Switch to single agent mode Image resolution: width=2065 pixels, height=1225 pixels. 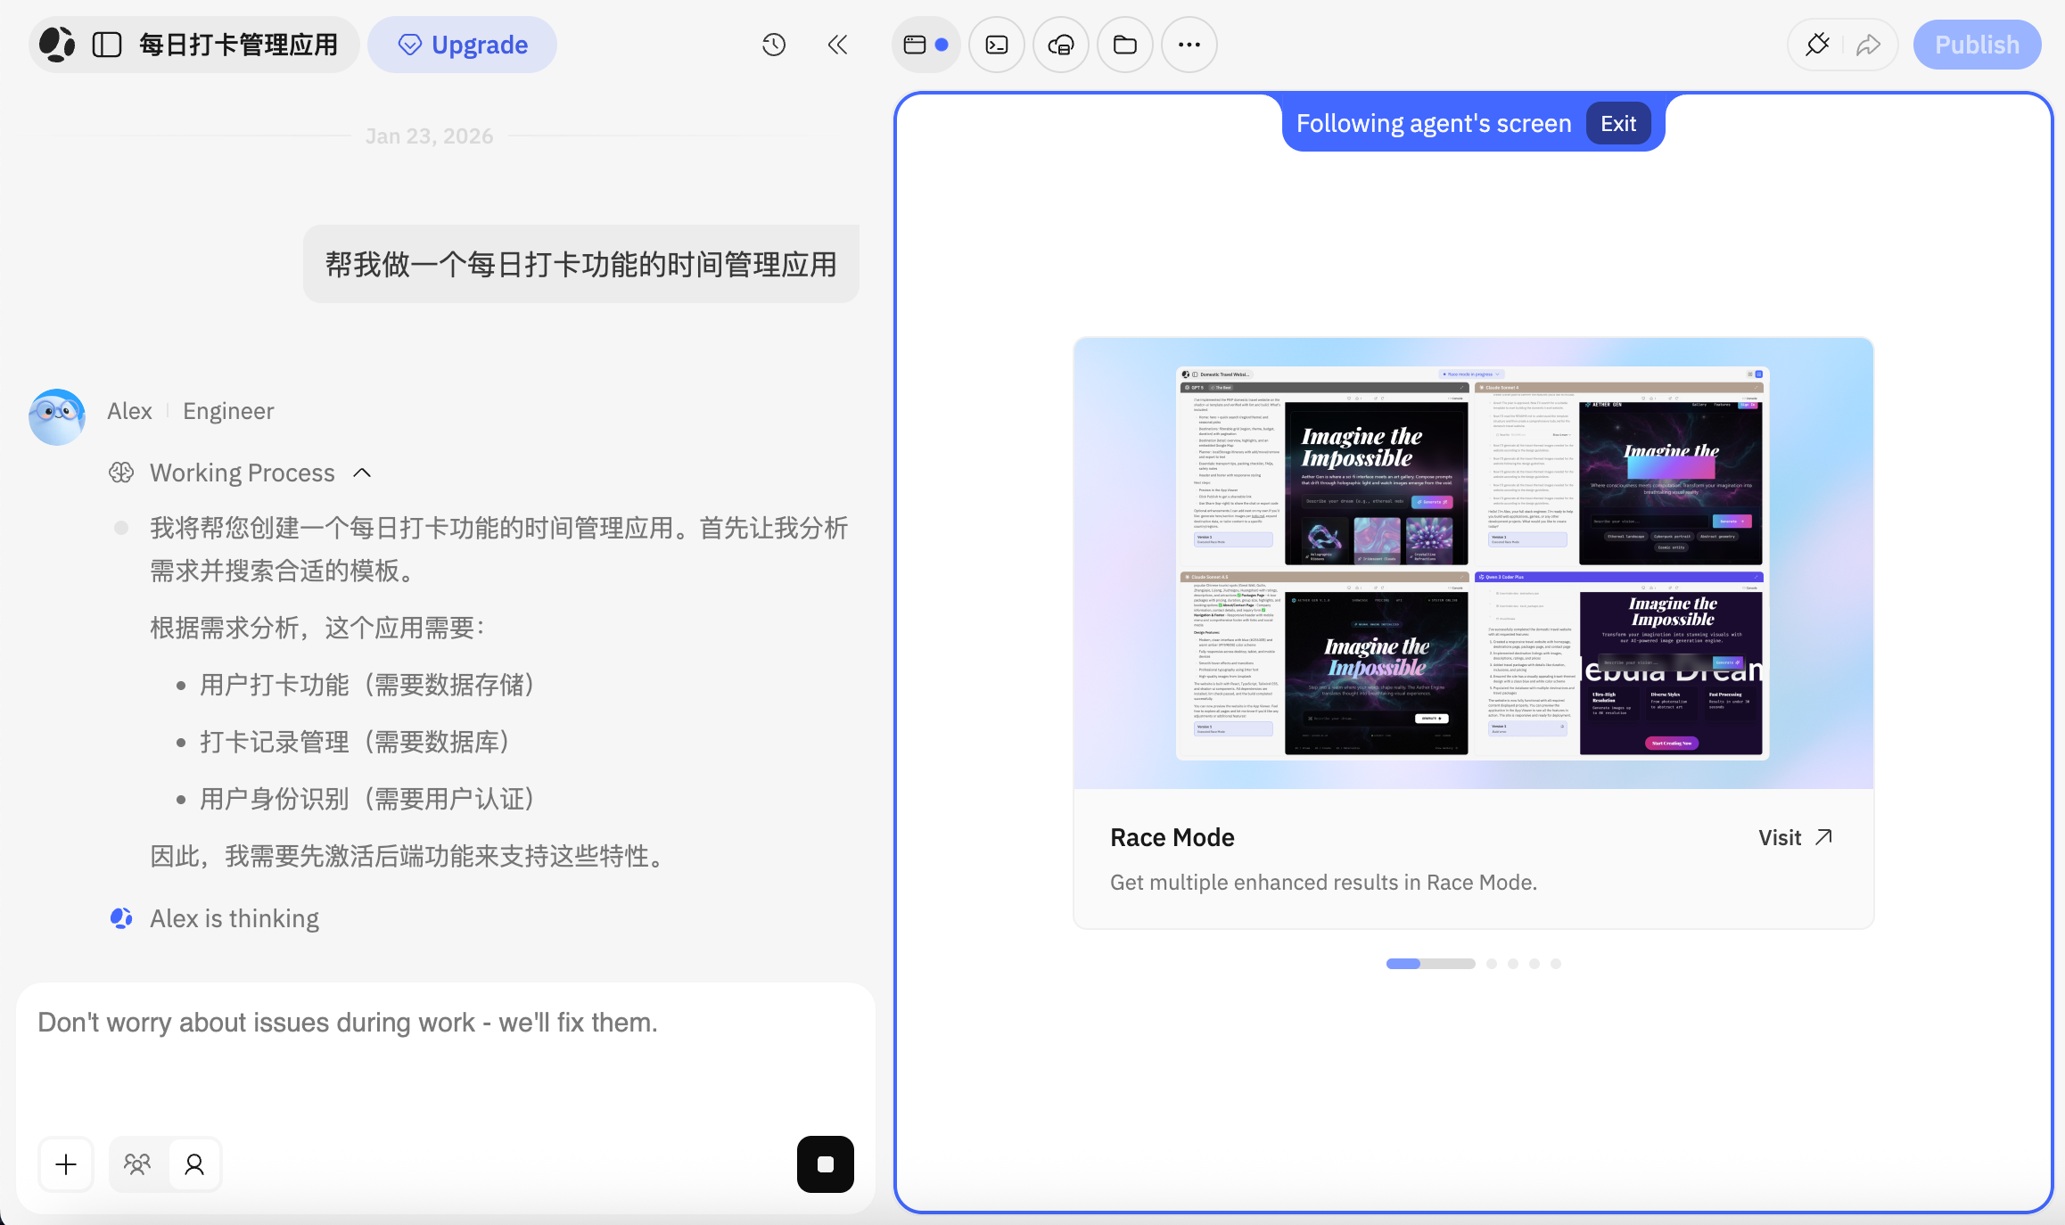pyautogui.click(x=193, y=1163)
